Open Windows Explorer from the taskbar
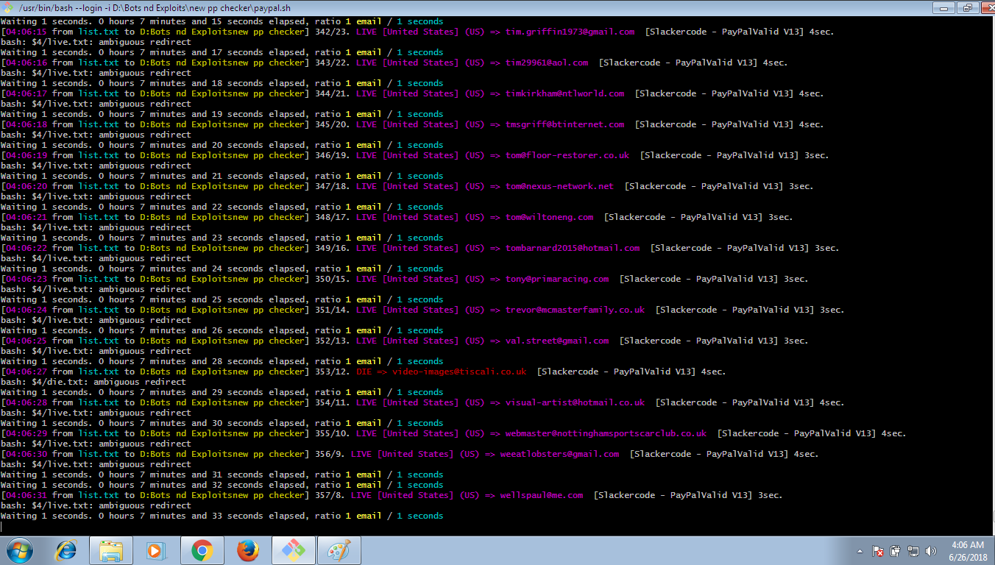The width and height of the screenshot is (995, 565). pyautogui.click(x=111, y=550)
